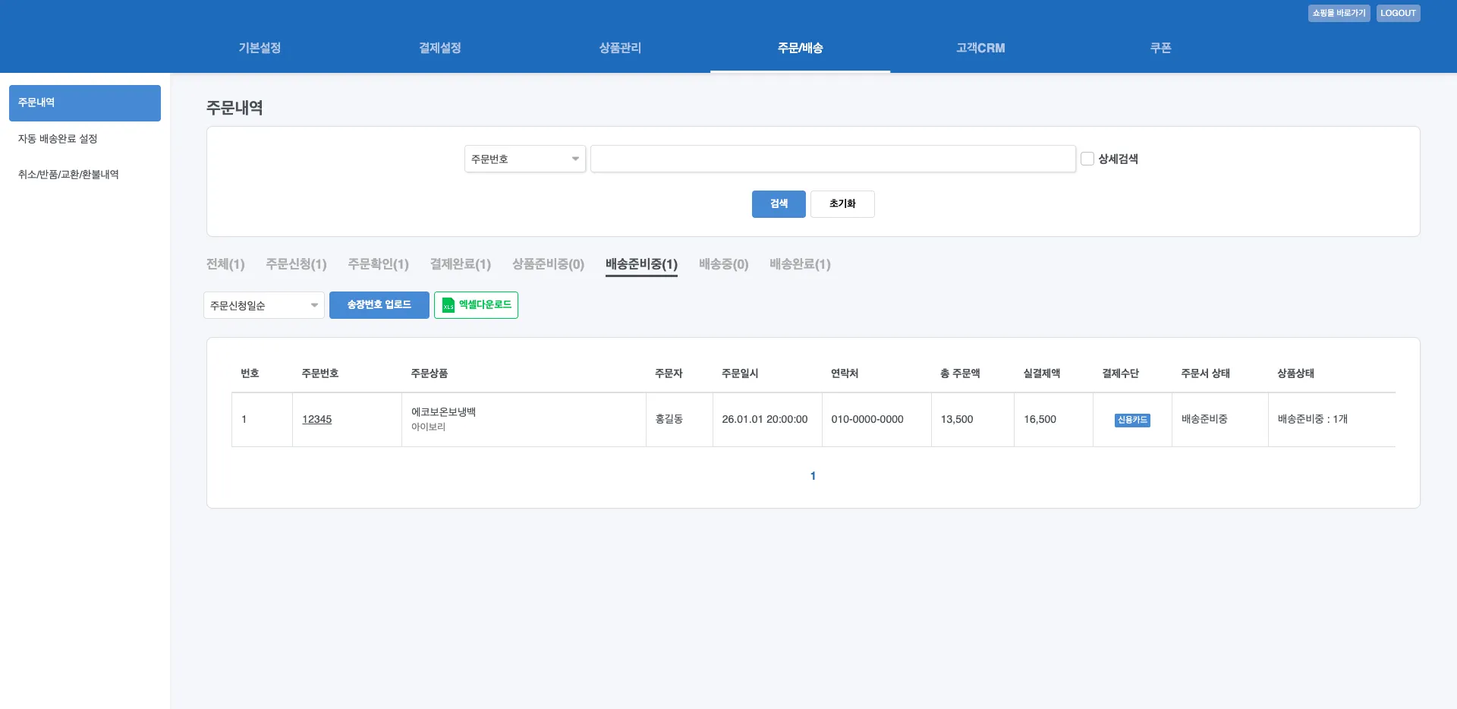Click the 번호 column header

tap(250, 373)
